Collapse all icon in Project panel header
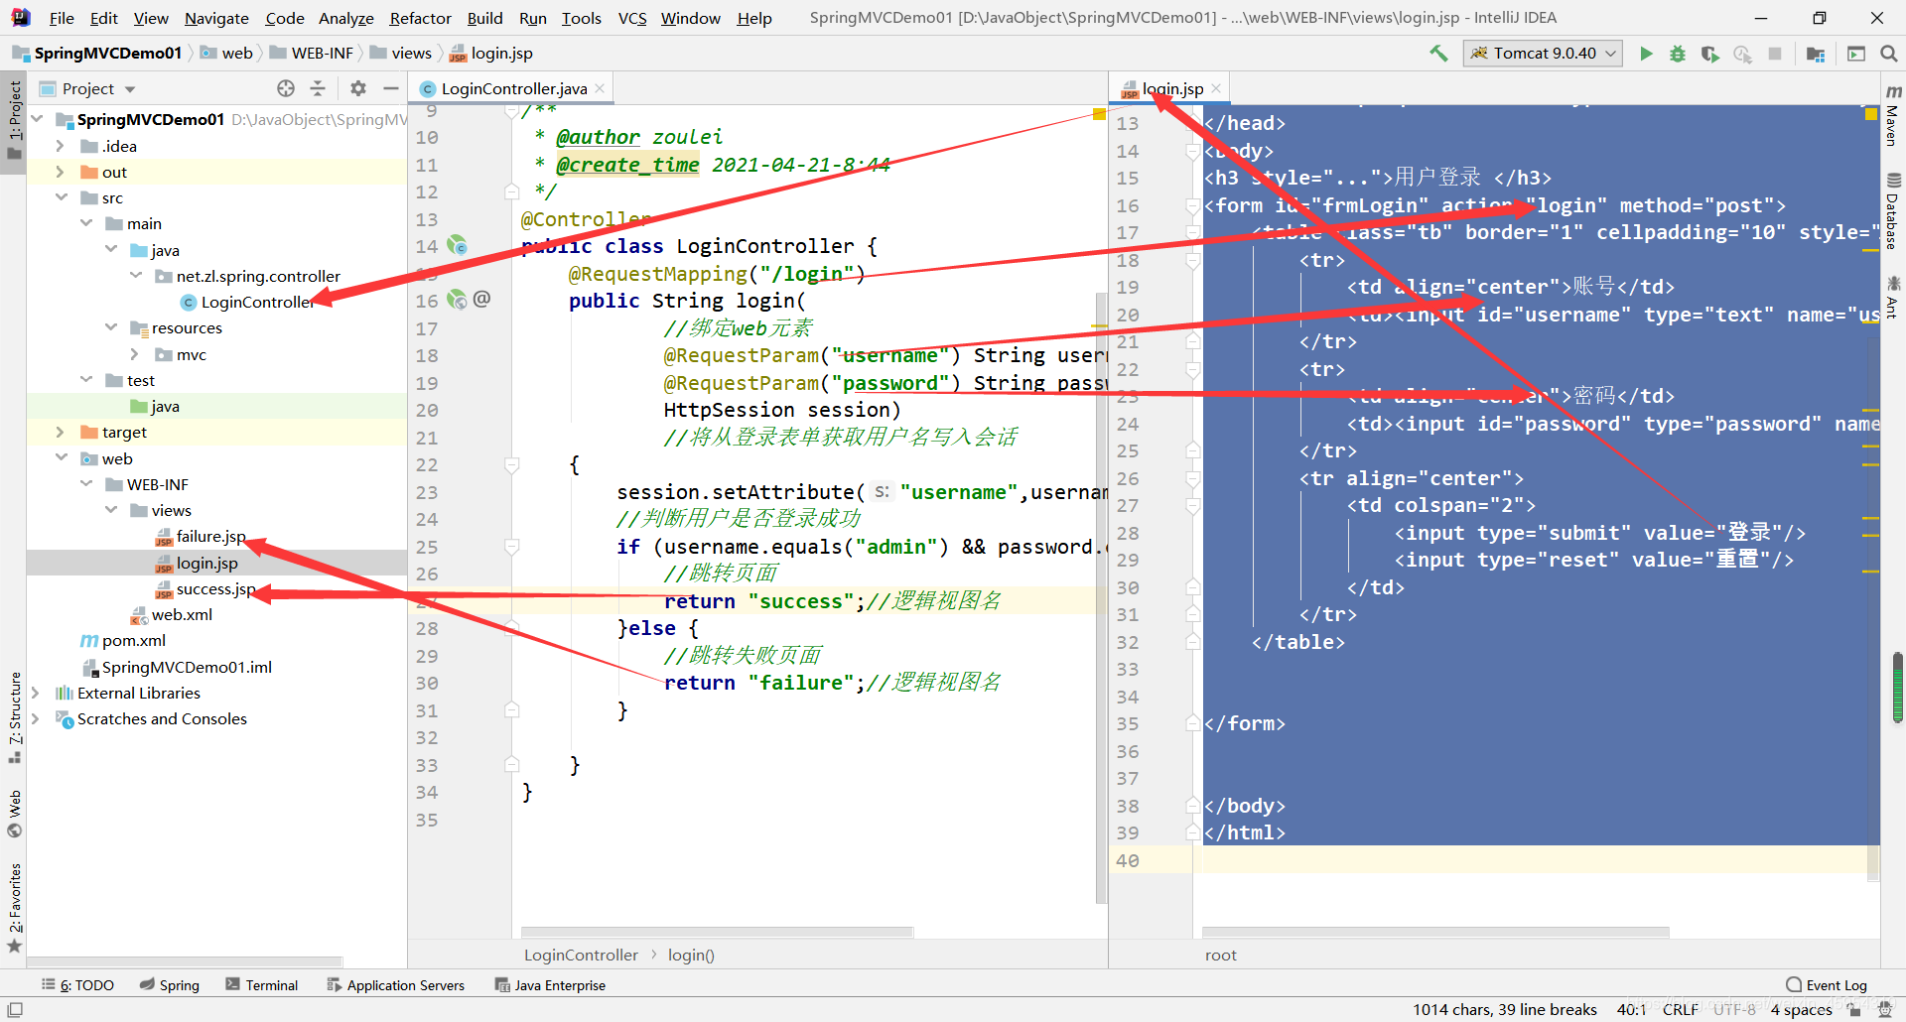The height and width of the screenshot is (1022, 1906). 318,88
